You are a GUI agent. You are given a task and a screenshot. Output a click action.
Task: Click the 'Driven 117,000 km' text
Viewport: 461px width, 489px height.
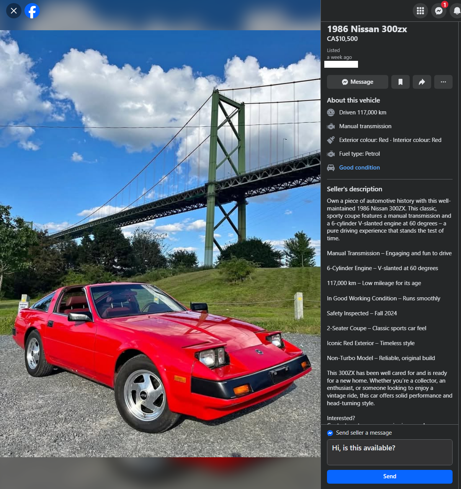pos(363,112)
